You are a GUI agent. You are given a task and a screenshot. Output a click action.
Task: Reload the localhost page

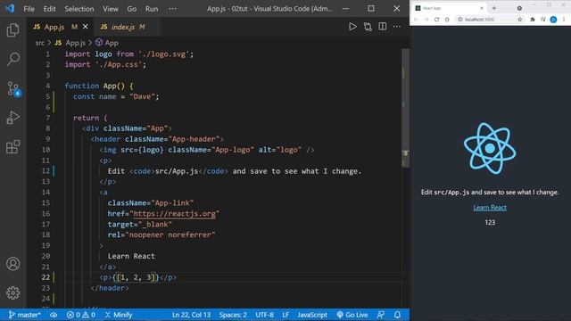point(436,20)
